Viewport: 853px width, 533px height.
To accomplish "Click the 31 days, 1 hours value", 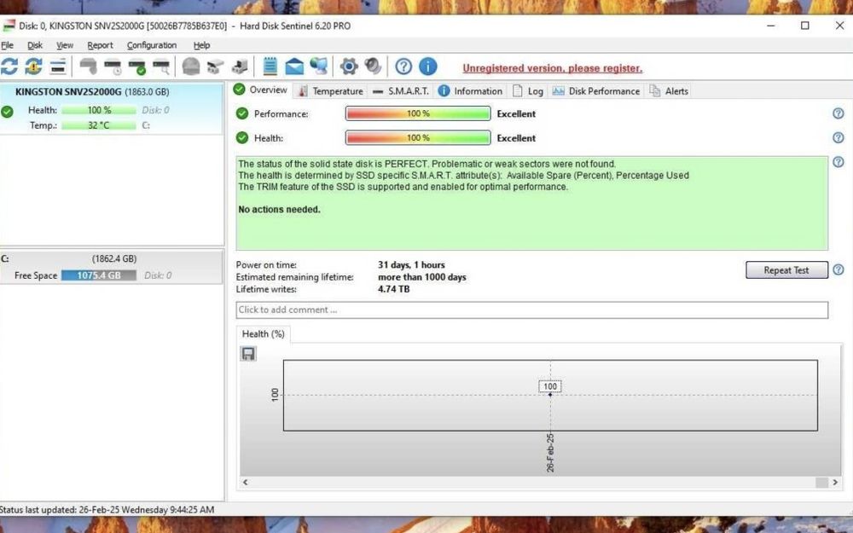I will pyautogui.click(x=411, y=265).
